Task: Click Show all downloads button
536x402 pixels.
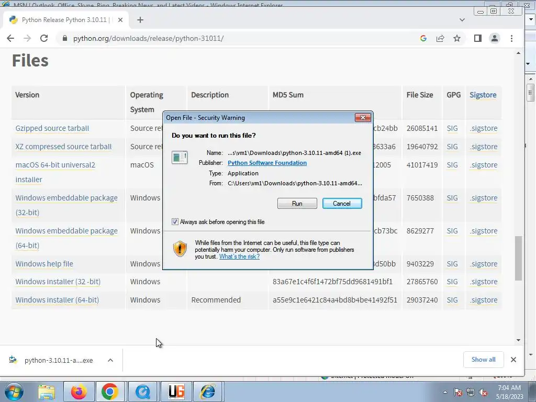Action: (x=483, y=359)
